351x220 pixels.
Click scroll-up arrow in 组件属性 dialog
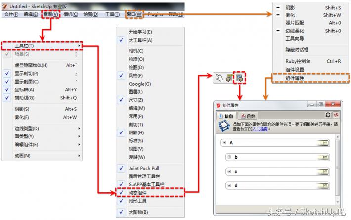338,137
